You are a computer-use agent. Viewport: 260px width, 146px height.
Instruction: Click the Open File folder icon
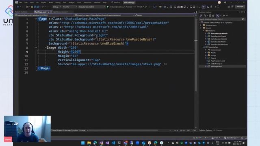click(32, 7)
